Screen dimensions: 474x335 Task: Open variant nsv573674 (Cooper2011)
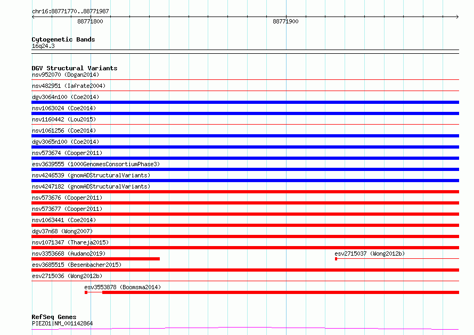point(67,153)
